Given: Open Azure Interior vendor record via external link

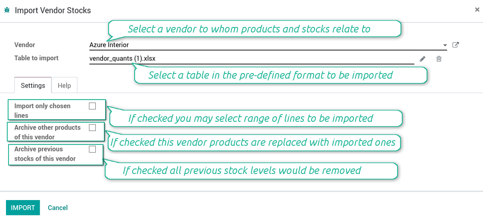Looking at the screenshot, I should (x=456, y=45).
